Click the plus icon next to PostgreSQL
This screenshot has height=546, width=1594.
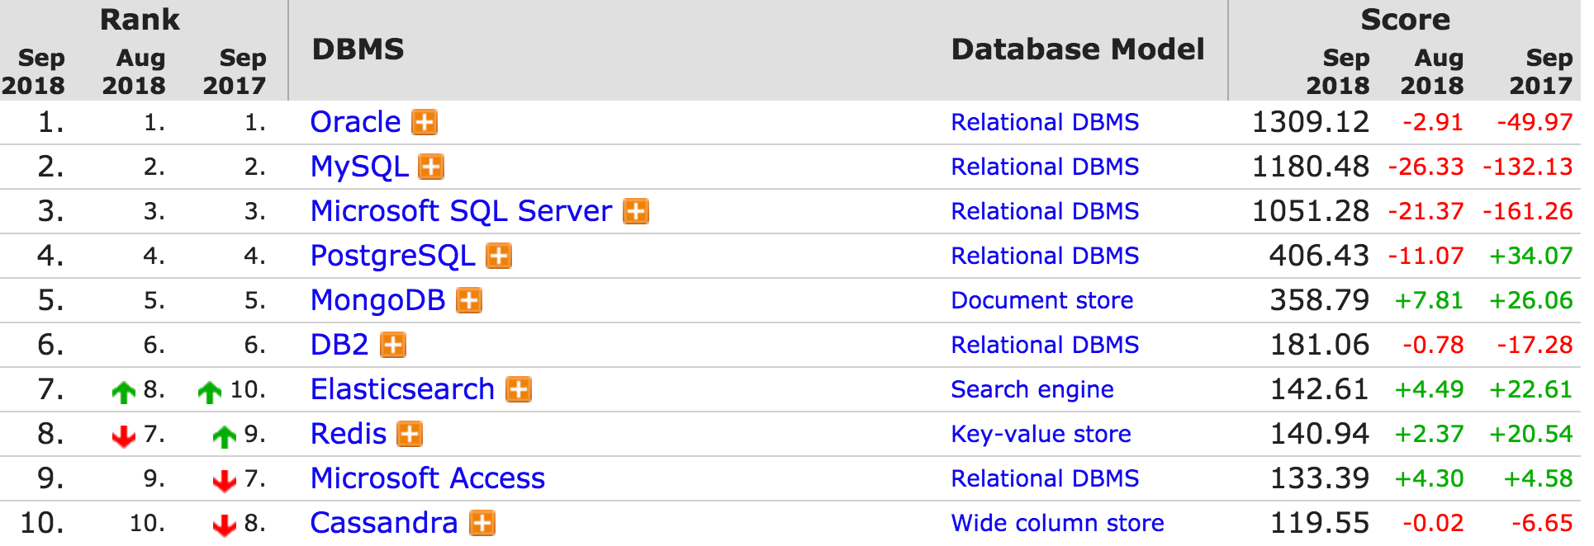(499, 256)
